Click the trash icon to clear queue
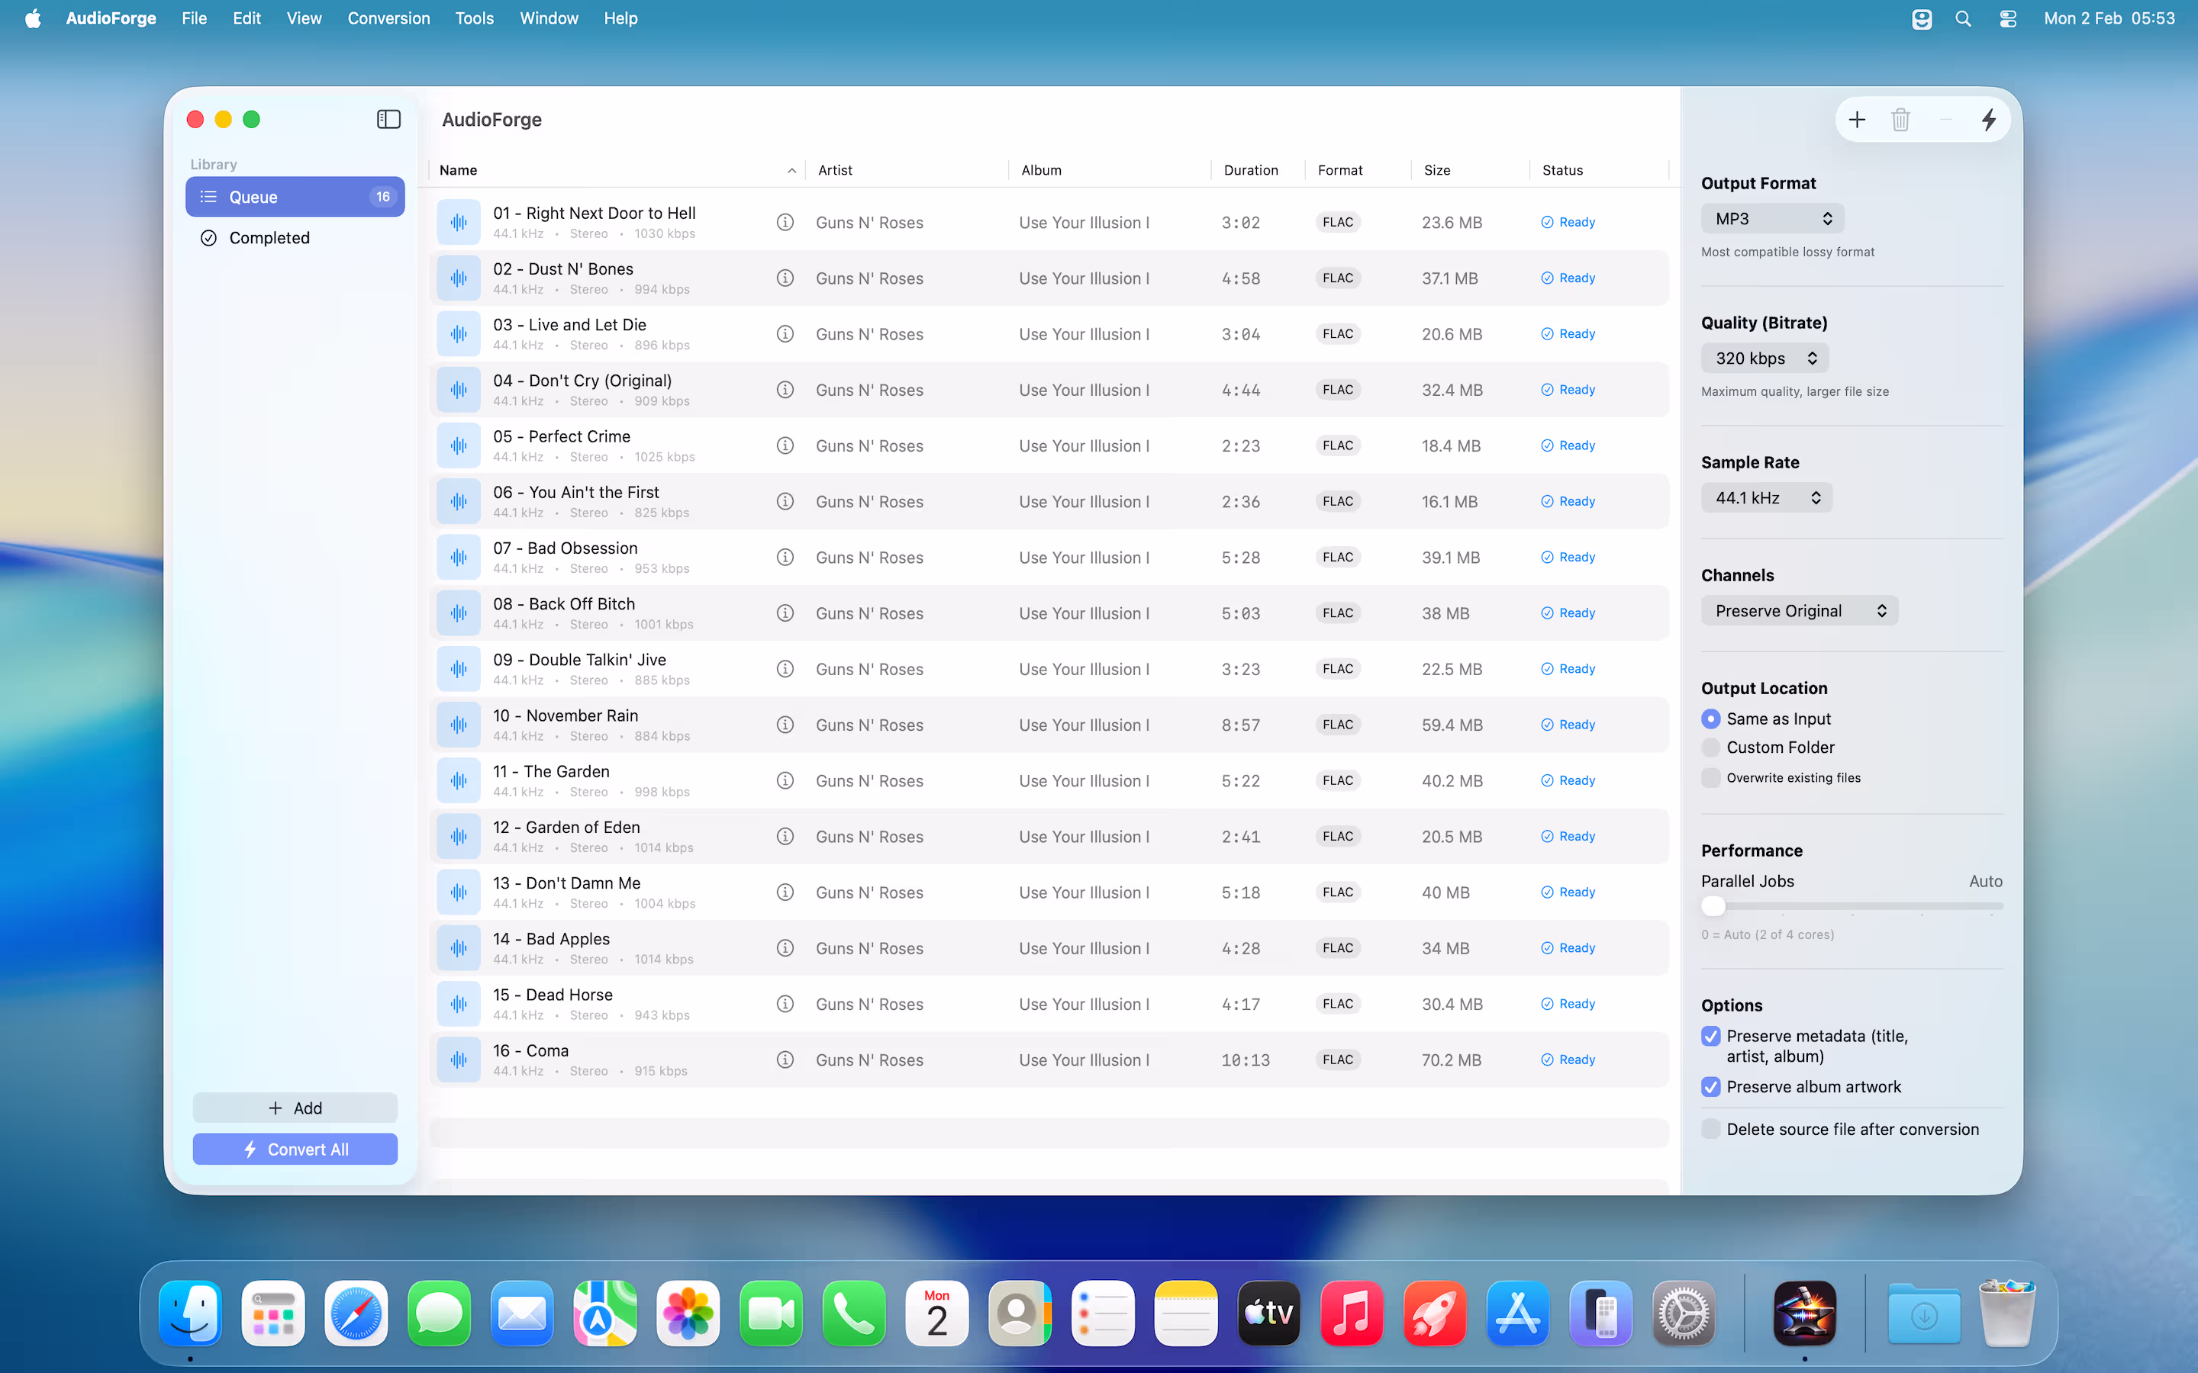Screen dimensions: 2198x1373 coord(1900,119)
